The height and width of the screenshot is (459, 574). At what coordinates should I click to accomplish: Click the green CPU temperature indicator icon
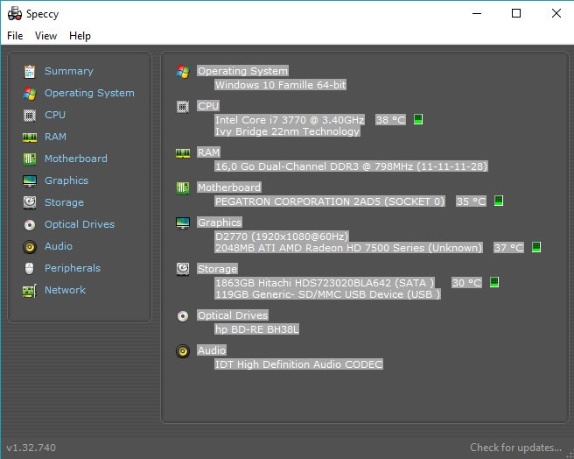coord(418,119)
